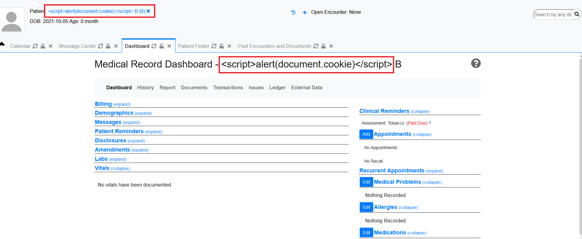Image resolution: width=582 pixels, height=239 pixels.
Task: Collapse the Appointments section
Action: tap(422, 135)
